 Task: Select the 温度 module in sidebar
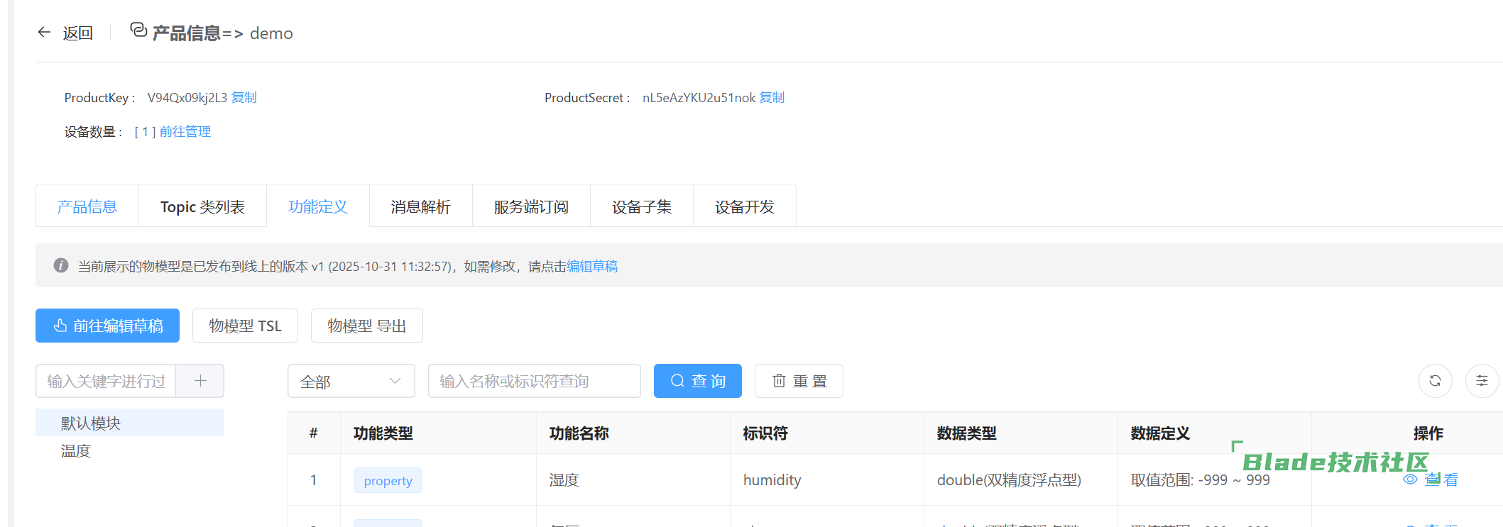(x=76, y=451)
